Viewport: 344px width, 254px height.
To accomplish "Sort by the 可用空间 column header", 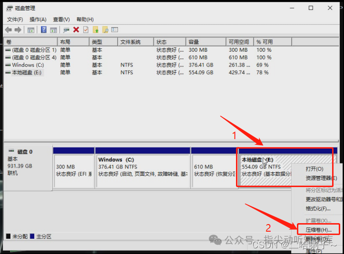I will [240, 42].
